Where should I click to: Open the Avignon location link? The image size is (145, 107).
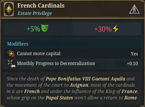click(x=79, y=85)
